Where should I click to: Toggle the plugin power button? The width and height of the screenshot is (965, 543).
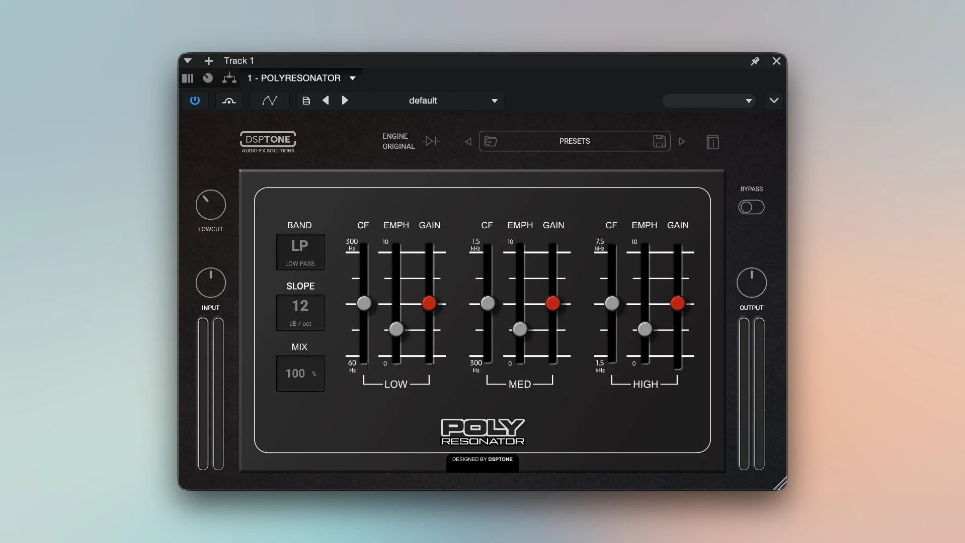(x=195, y=101)
